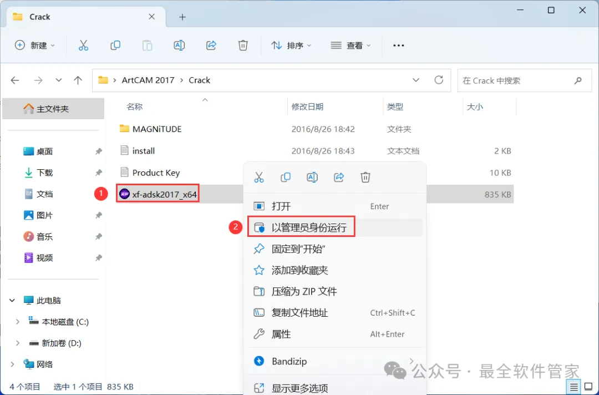Choose 添加到收藏夹 in the context menu
Image resolution: width=599 pixels, height=395 pixels.
[x=334, y=271]
